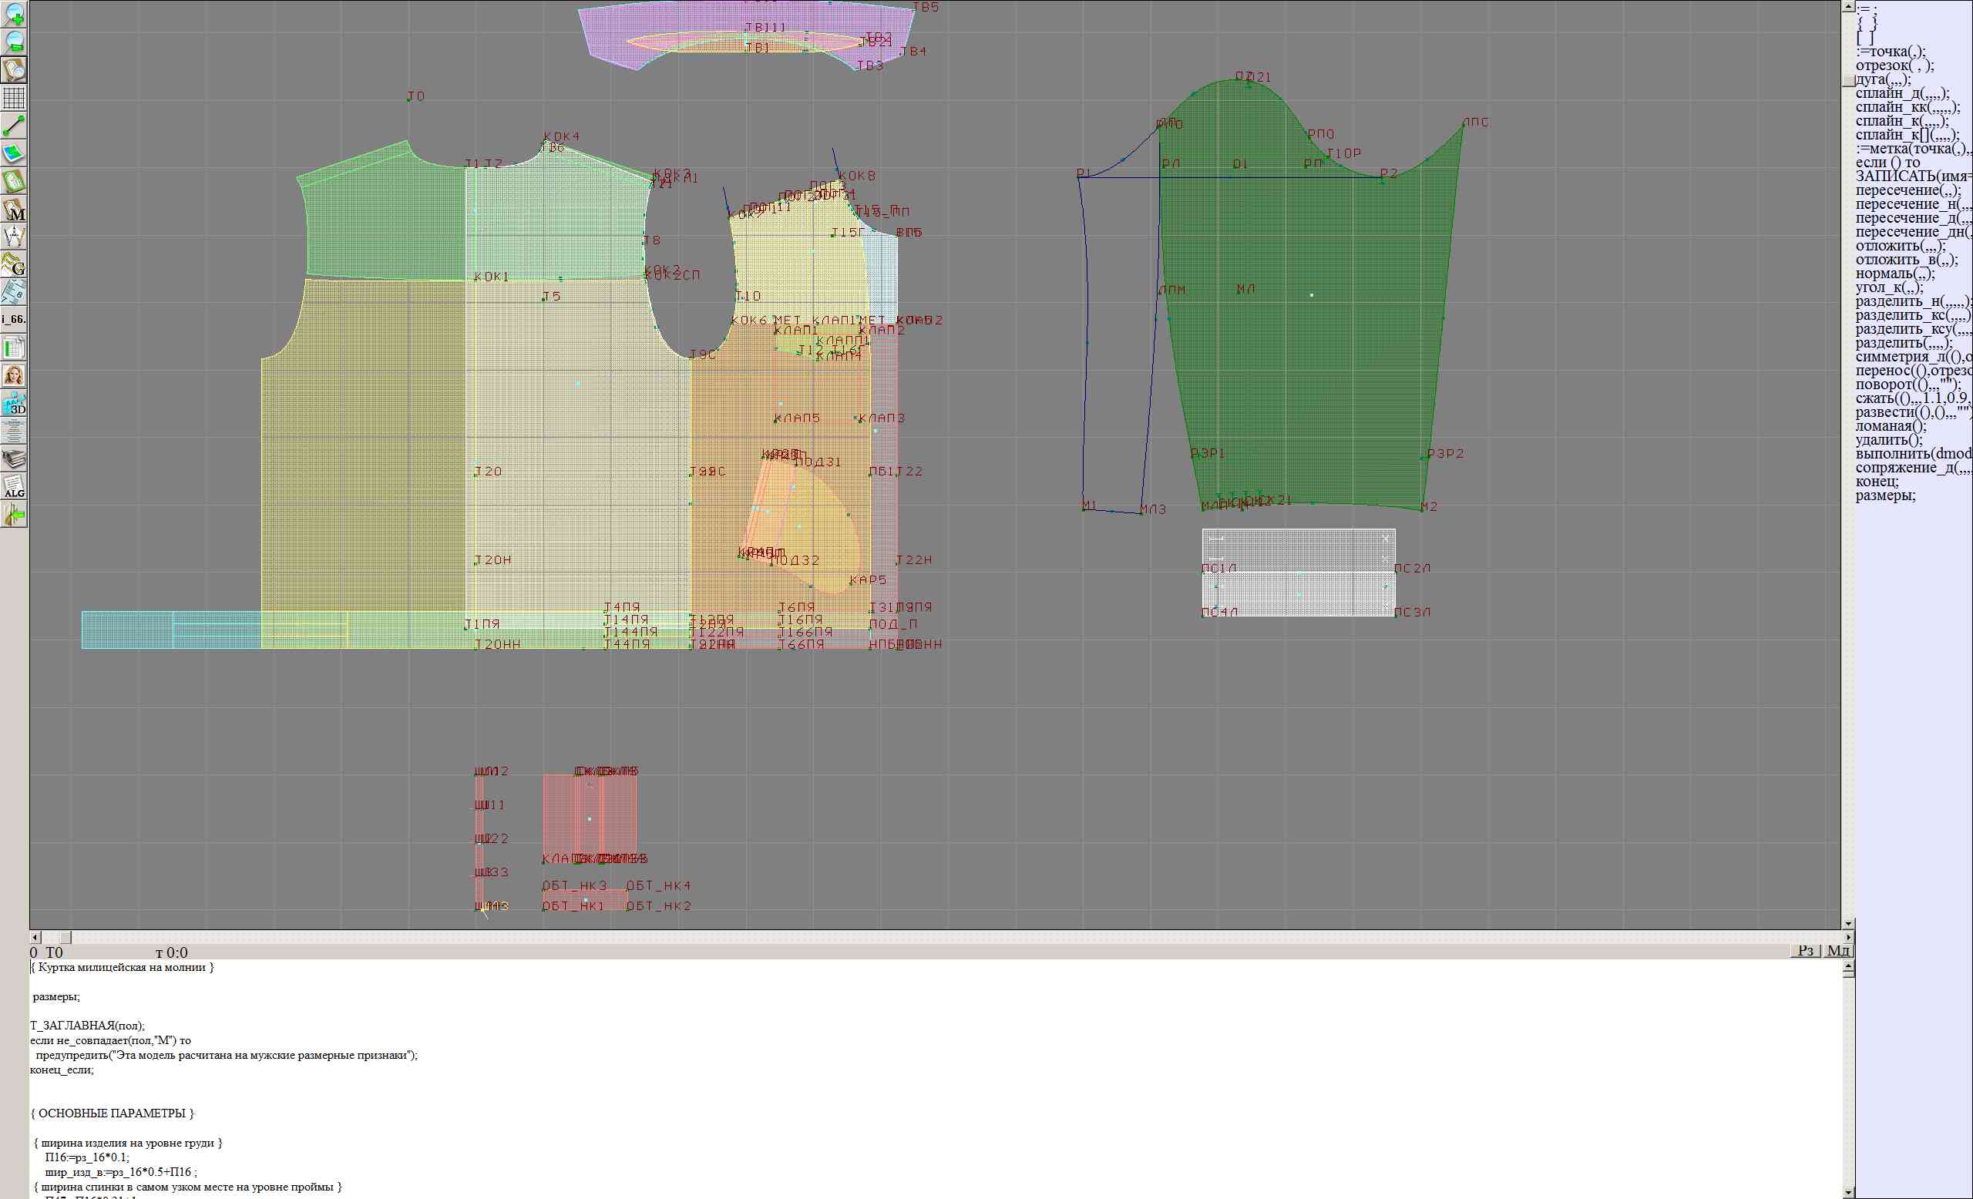
Task: Click the Рз tab button
Action: pos(1805,950)
